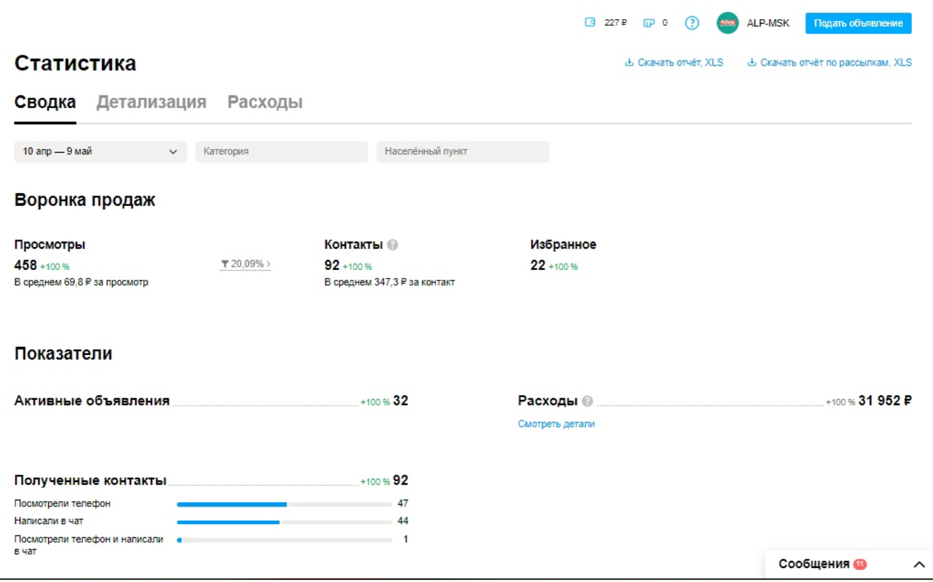Open the ALP-MSK profile avatar
Viewport: 933px width, 582px height.
point(727,23)
